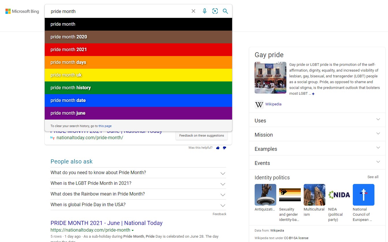Open visual search with the camera icon
The image size is (388, 242).
[x=215, y=11]
